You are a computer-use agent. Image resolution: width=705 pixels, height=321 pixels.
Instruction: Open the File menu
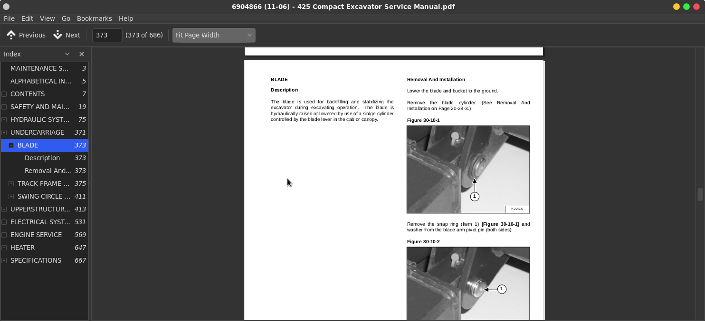9,18
